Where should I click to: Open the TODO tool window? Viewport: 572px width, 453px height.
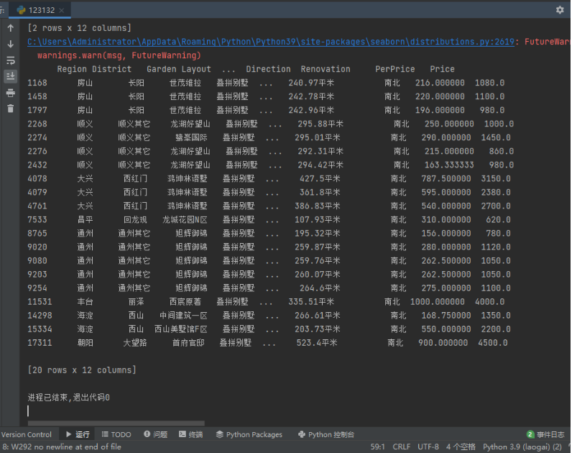tap(116, 434)
